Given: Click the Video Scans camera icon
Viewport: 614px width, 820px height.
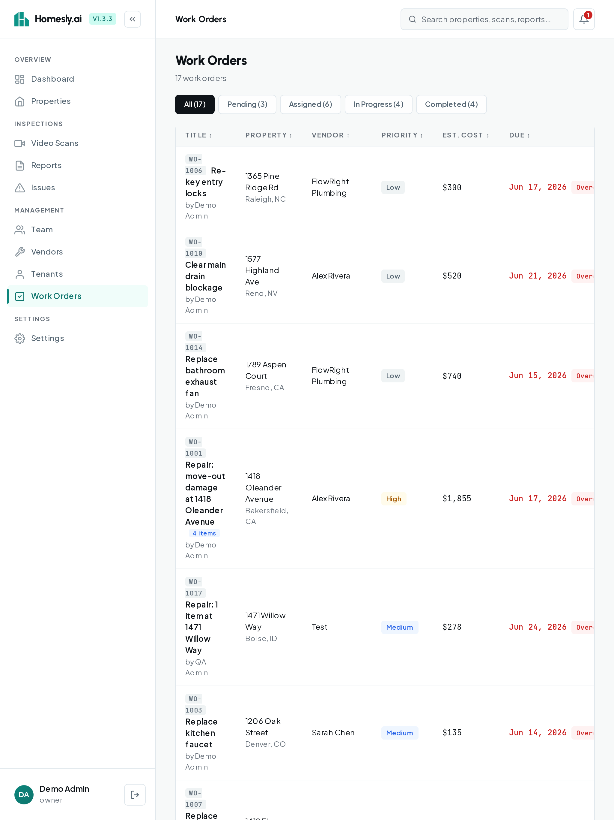Looking at the screenshot, I should click(x=19, y=143).
